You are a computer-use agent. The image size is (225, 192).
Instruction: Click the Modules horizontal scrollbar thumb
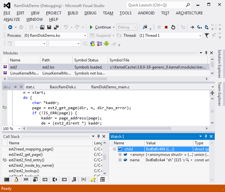click(x=57, y=79)
